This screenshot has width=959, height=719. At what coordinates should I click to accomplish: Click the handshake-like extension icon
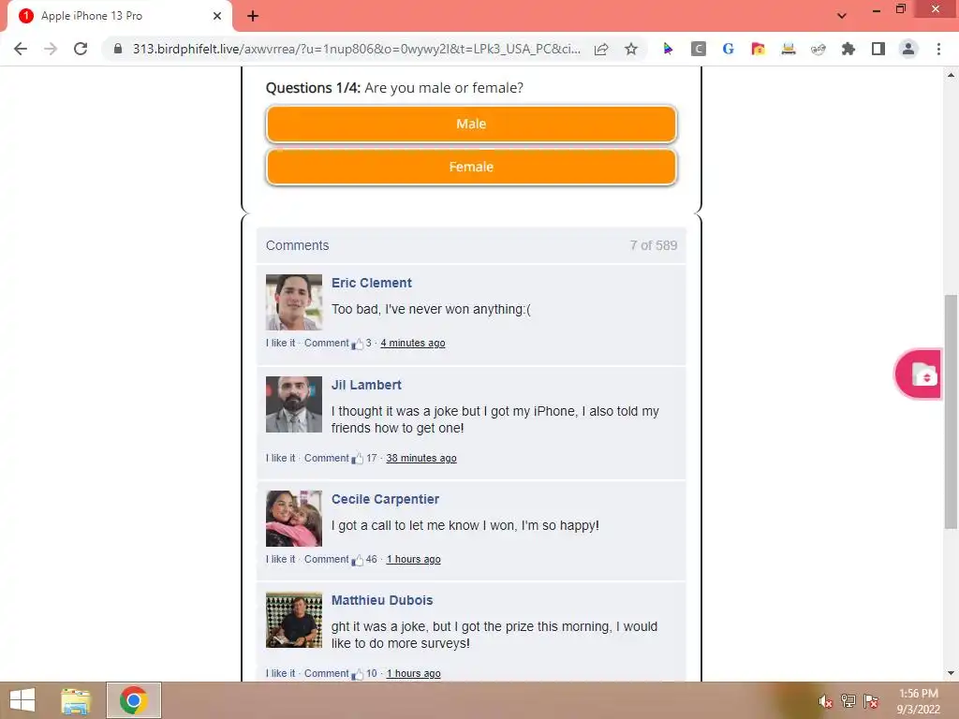click(x=819, y=49)
